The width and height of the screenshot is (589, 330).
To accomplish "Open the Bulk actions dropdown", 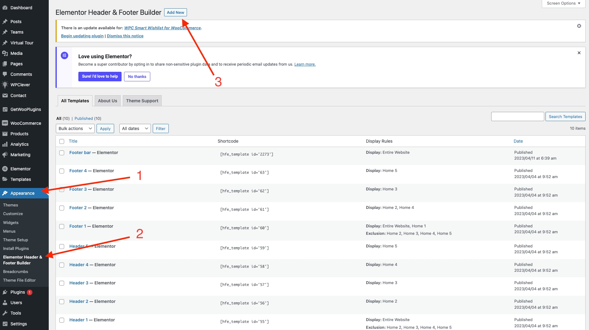I will tap(75, 128).
